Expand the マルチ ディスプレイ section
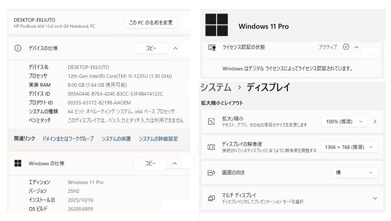 click(x=375, y=198)
